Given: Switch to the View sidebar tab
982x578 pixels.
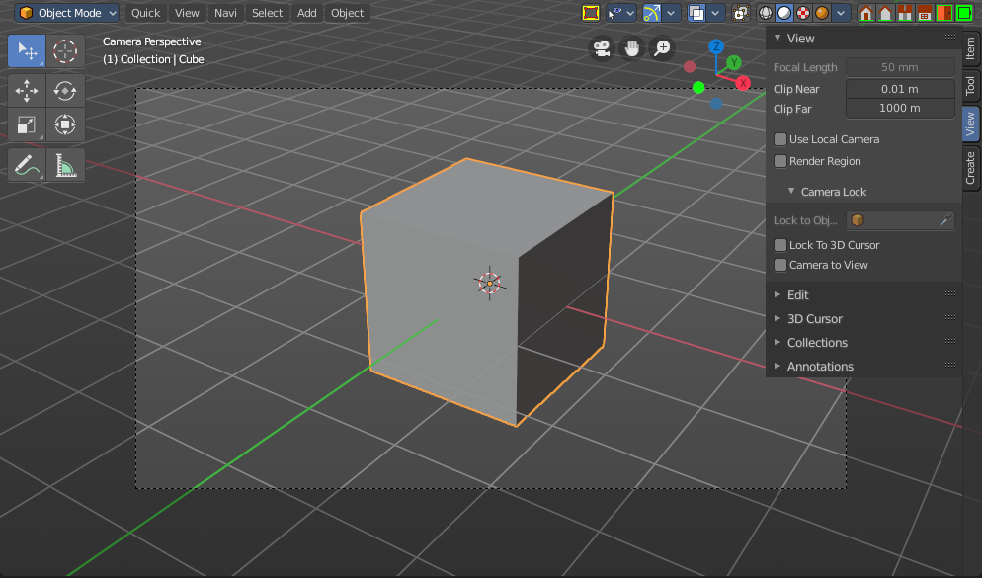Looking at the screenshot, I should [971, 124].
